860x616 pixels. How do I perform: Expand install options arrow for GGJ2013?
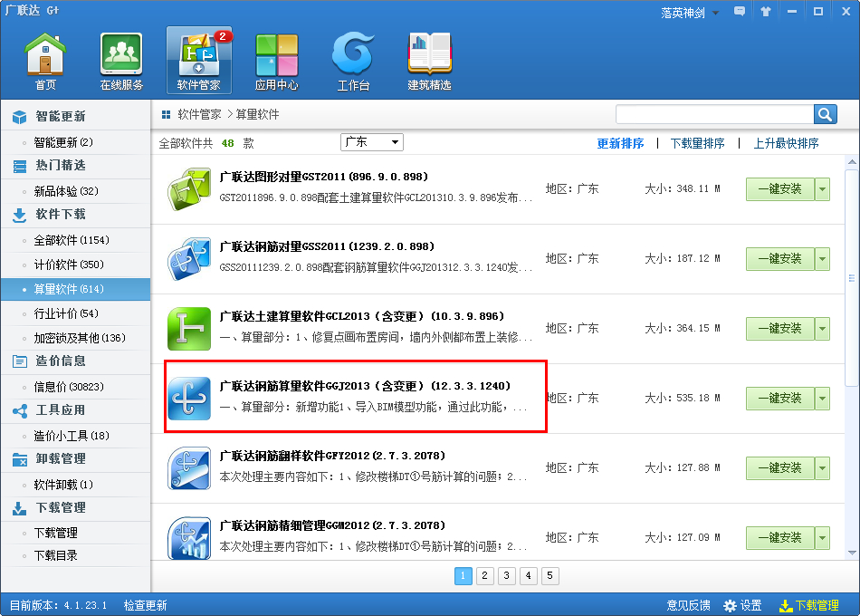(x=822, y=399)
